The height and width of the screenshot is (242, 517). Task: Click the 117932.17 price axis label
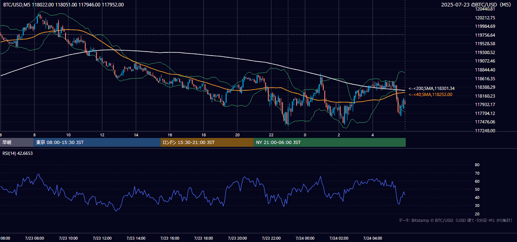(x=485, y=104)
